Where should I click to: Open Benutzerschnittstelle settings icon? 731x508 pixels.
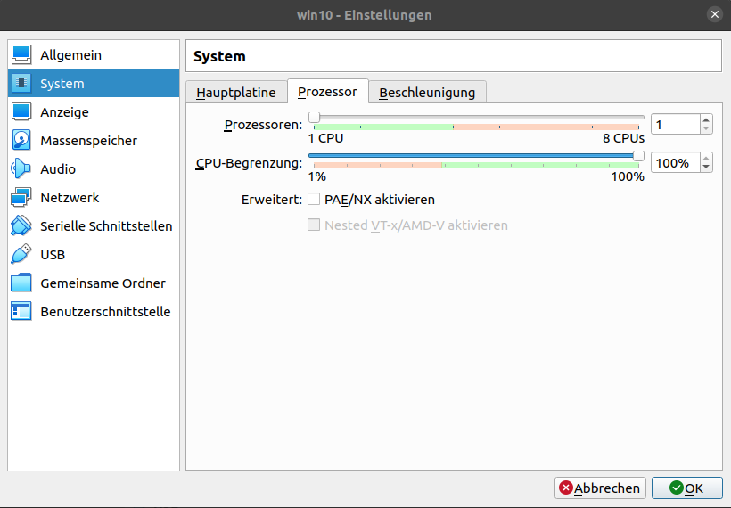21,312
